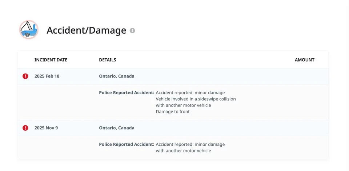This screenshot has height=171, width=349.
Task: Click red alert icon for 2025 Feb 18
Action: point(25,76)
